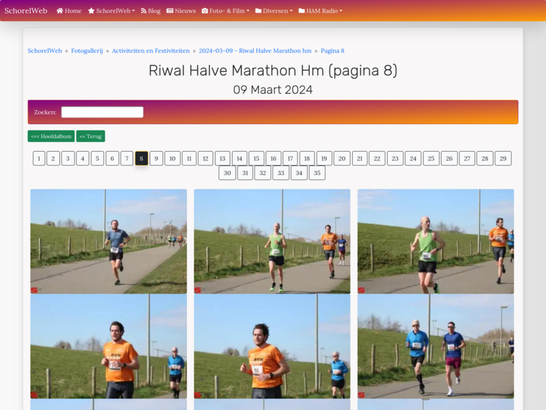Open photo of lone runner in blue shirt
The width and height of the screenshot is (546, 410).
click(x=109, y=241)
